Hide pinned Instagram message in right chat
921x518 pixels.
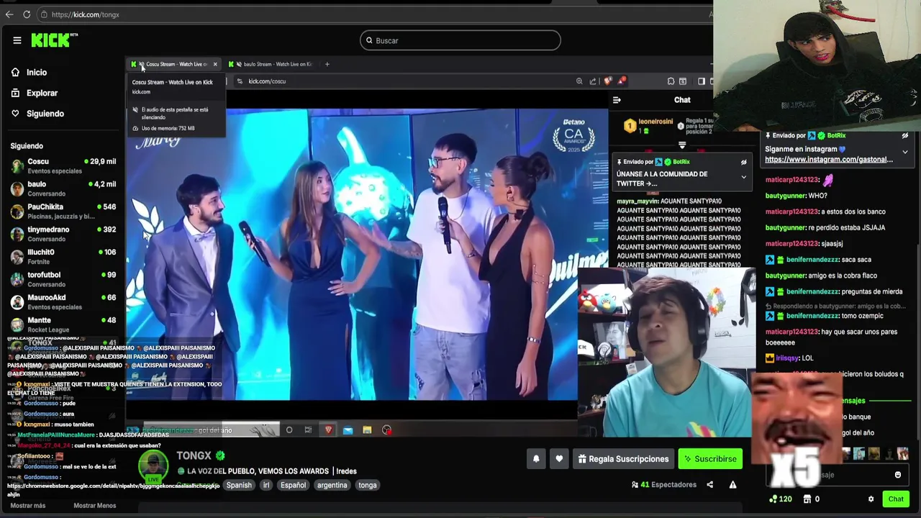[x=905, y=136]
